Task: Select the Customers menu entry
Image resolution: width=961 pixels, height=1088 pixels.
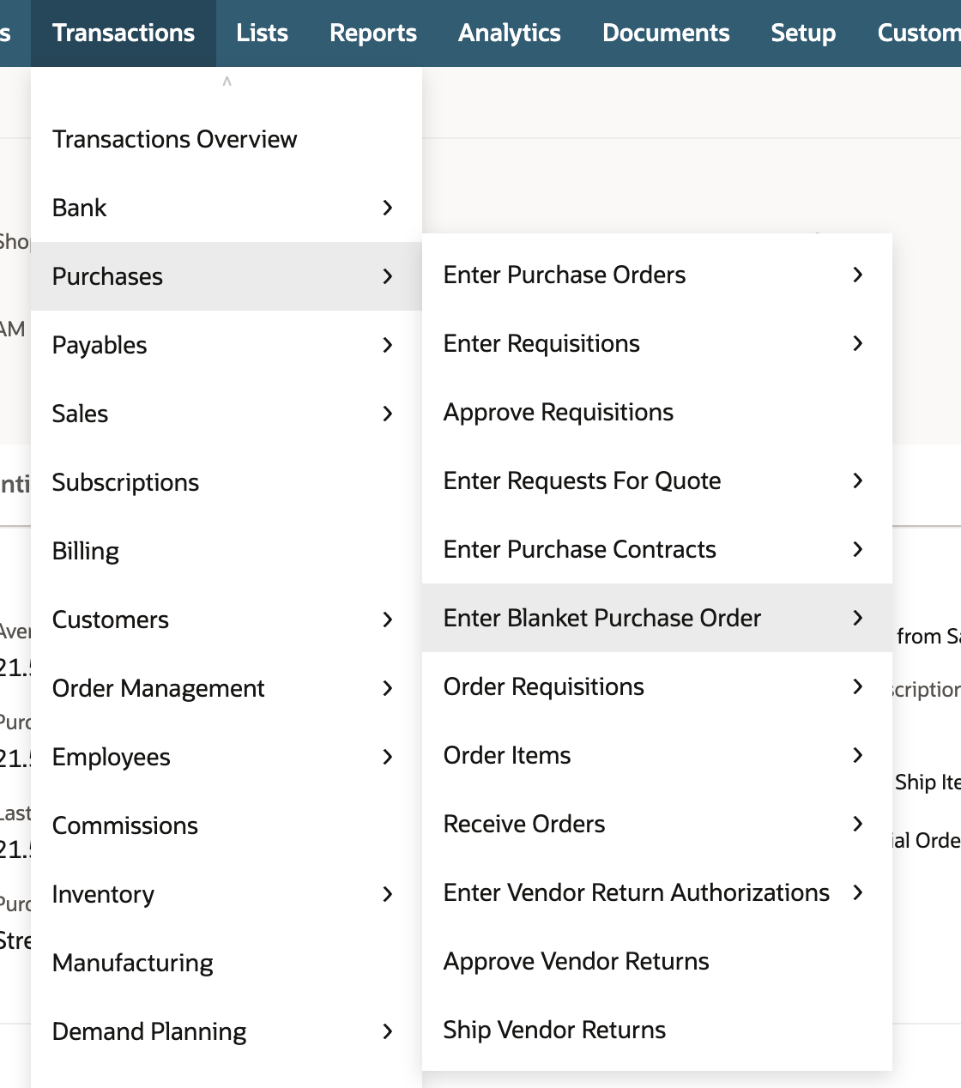Action: point(227,620)
